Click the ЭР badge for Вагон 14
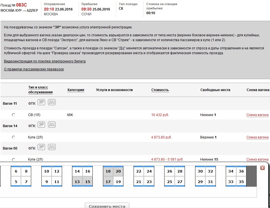The height and width of the screenshot is (208, 270). pyautogui.click(x=41, y=125)
